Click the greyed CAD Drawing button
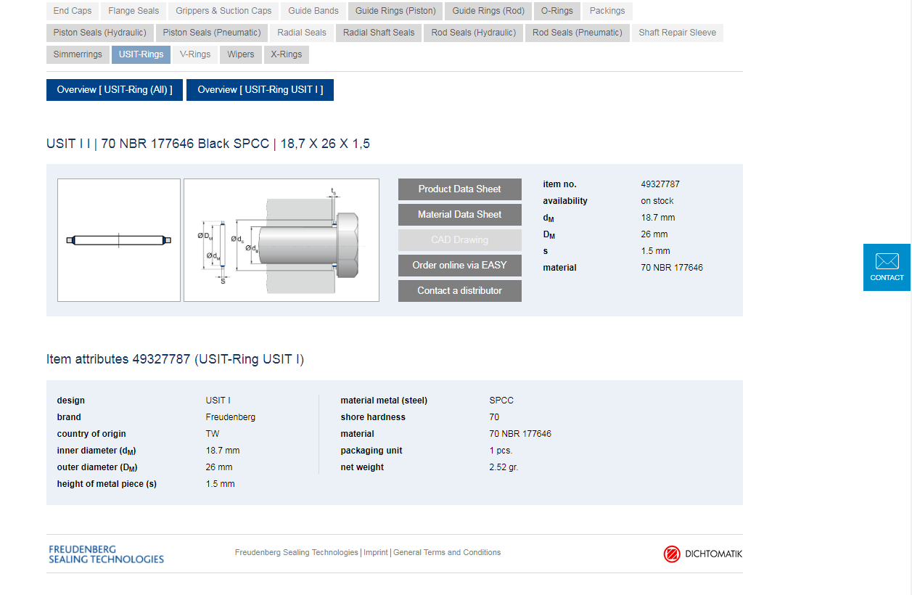This screenshot has width=912, height=595. click(x=460, y=240)
